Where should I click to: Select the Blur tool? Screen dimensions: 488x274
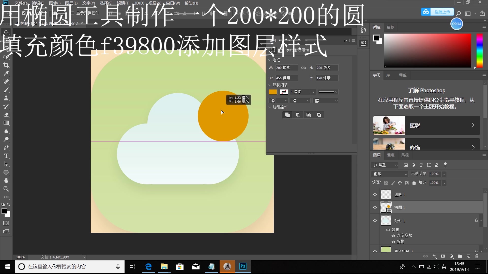tap(6, 131)
